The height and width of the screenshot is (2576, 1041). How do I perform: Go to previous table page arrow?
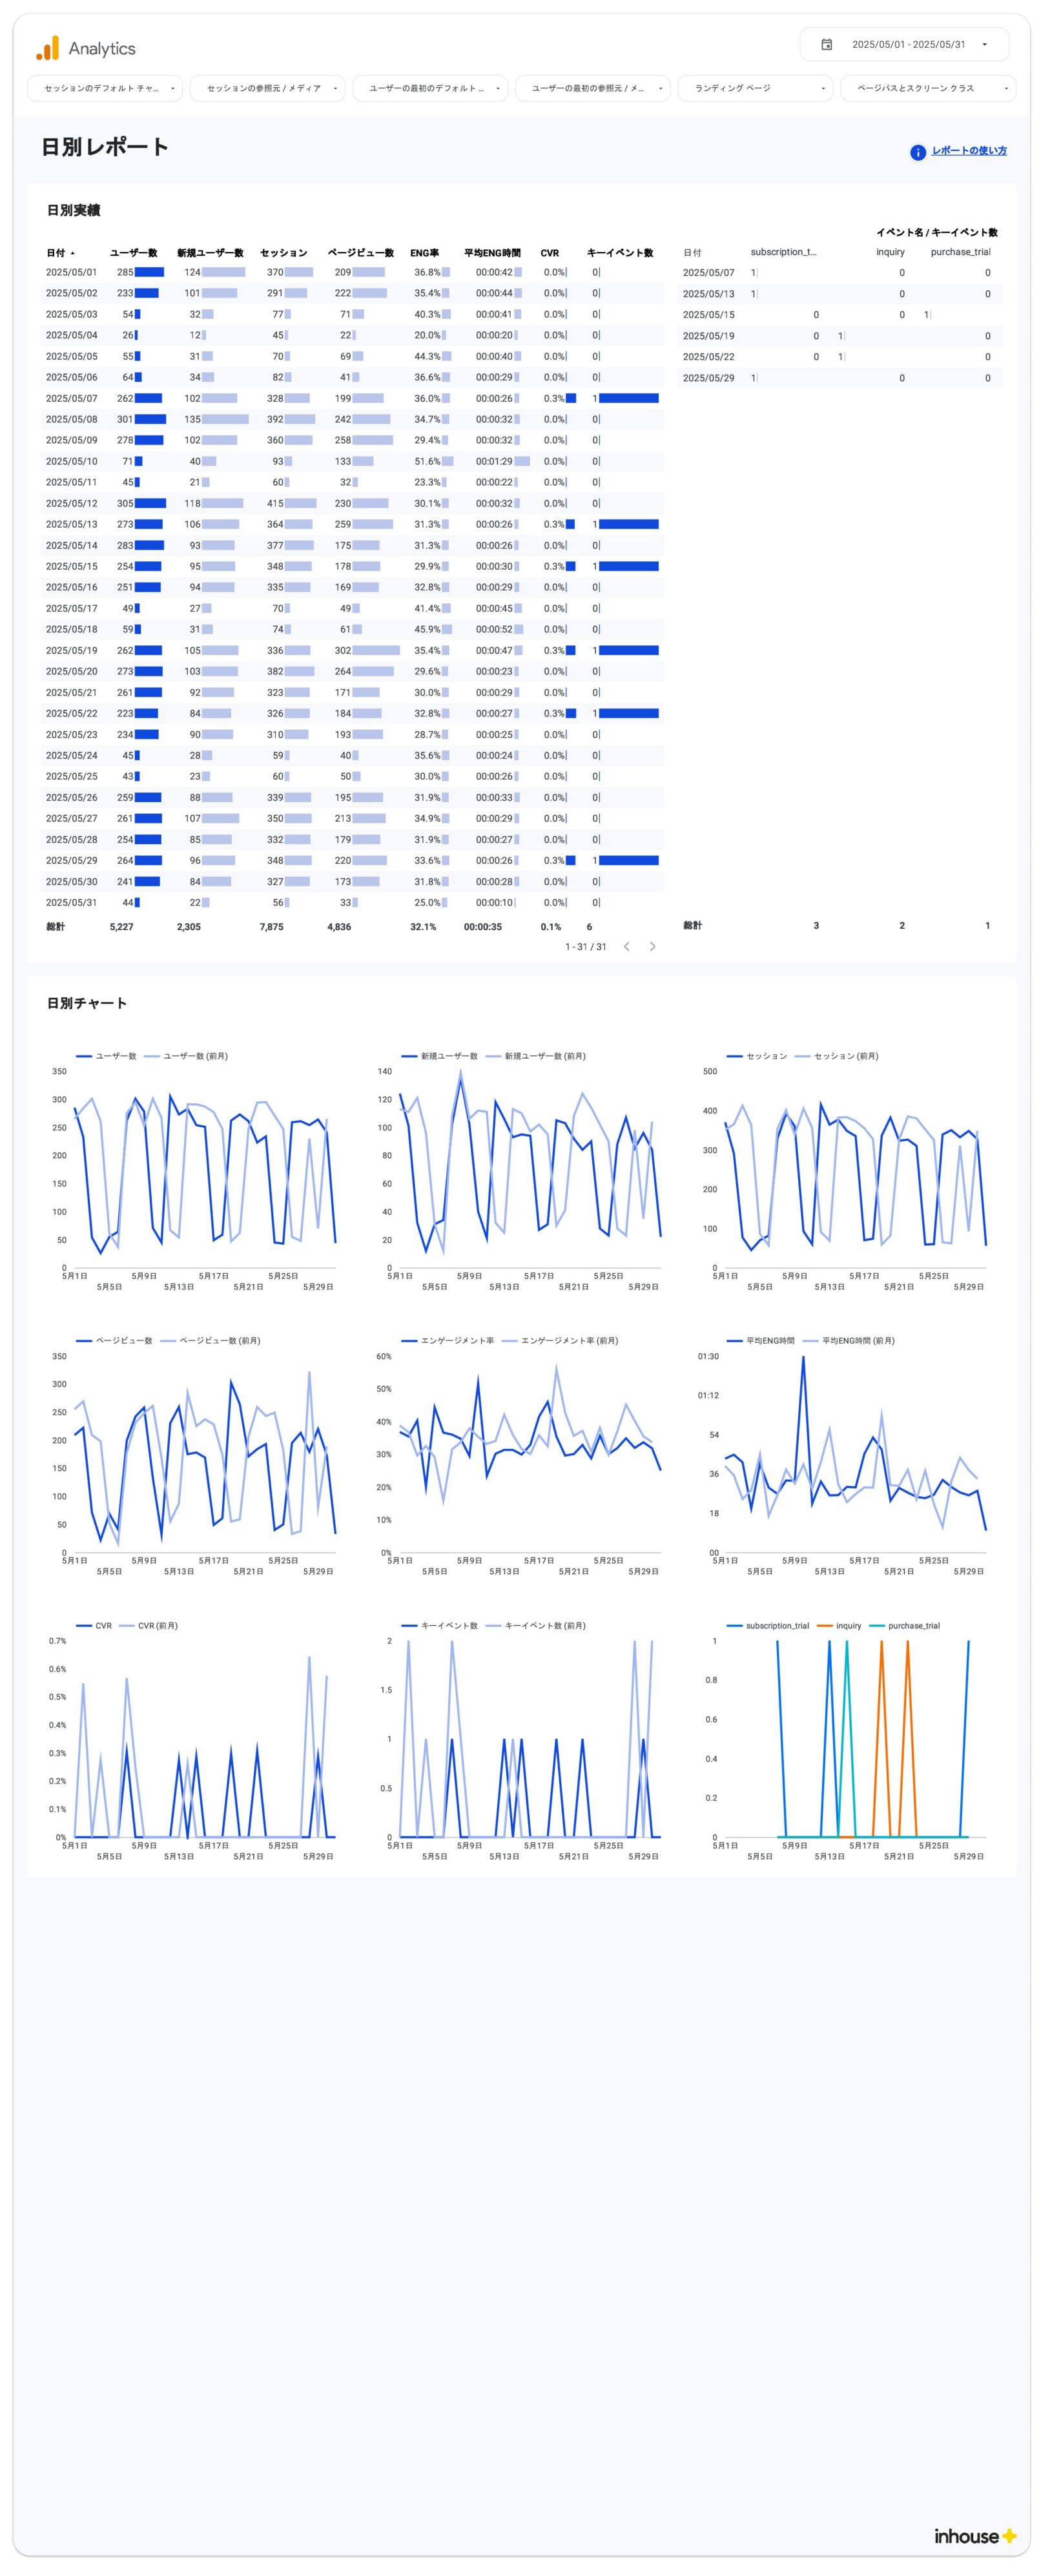tap(627, 946)
